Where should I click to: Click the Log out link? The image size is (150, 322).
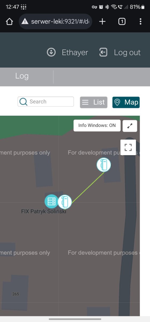(x=127, y=53)
